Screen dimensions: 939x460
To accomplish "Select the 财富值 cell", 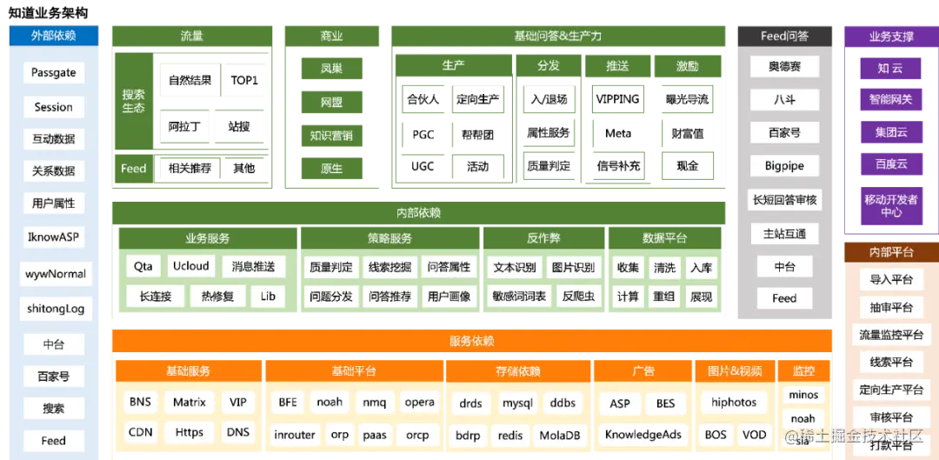I will (x=688, y=134).
